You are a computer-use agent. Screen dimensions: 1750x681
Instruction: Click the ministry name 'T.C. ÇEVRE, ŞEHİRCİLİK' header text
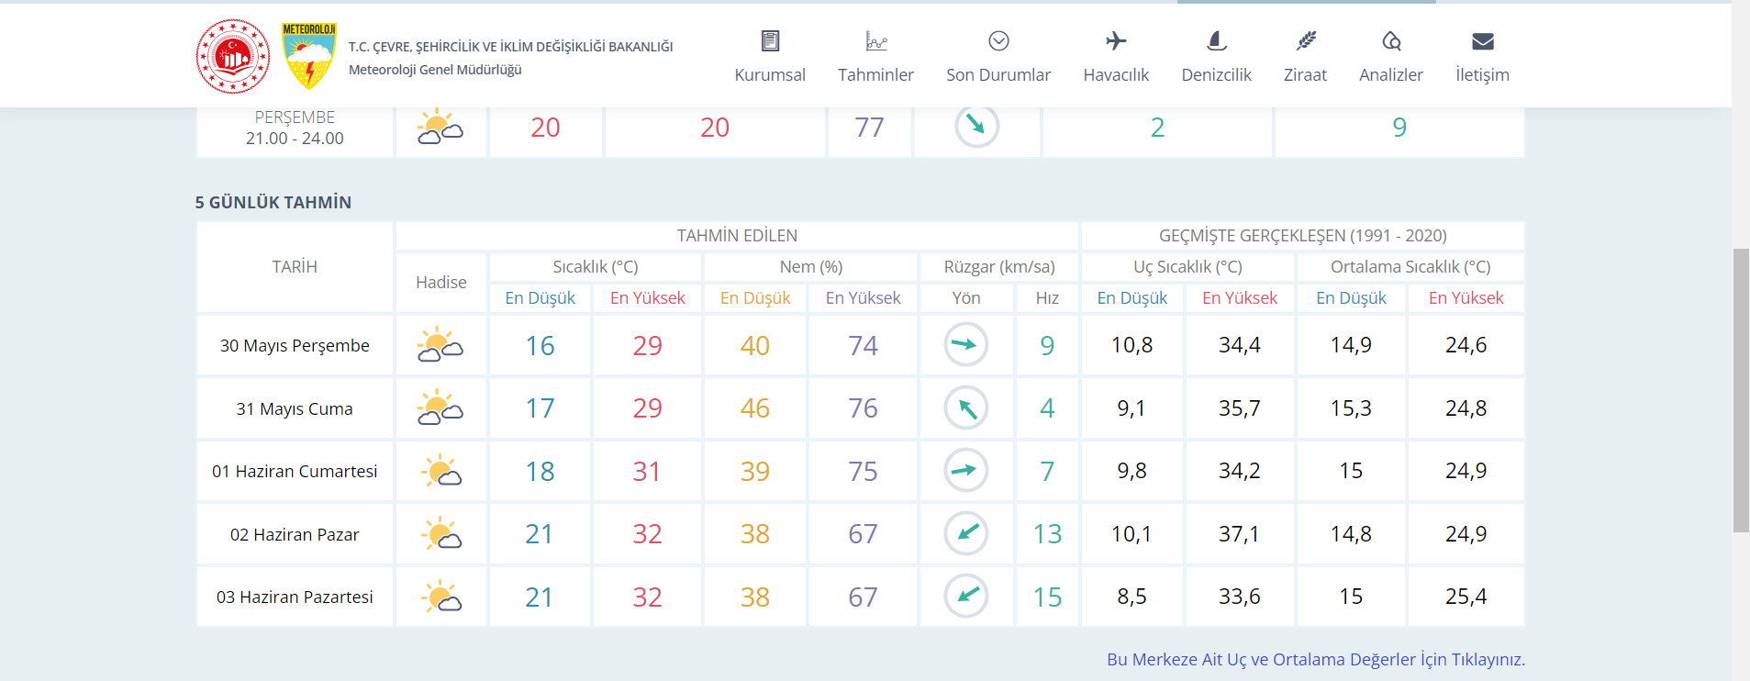[510, 47]
